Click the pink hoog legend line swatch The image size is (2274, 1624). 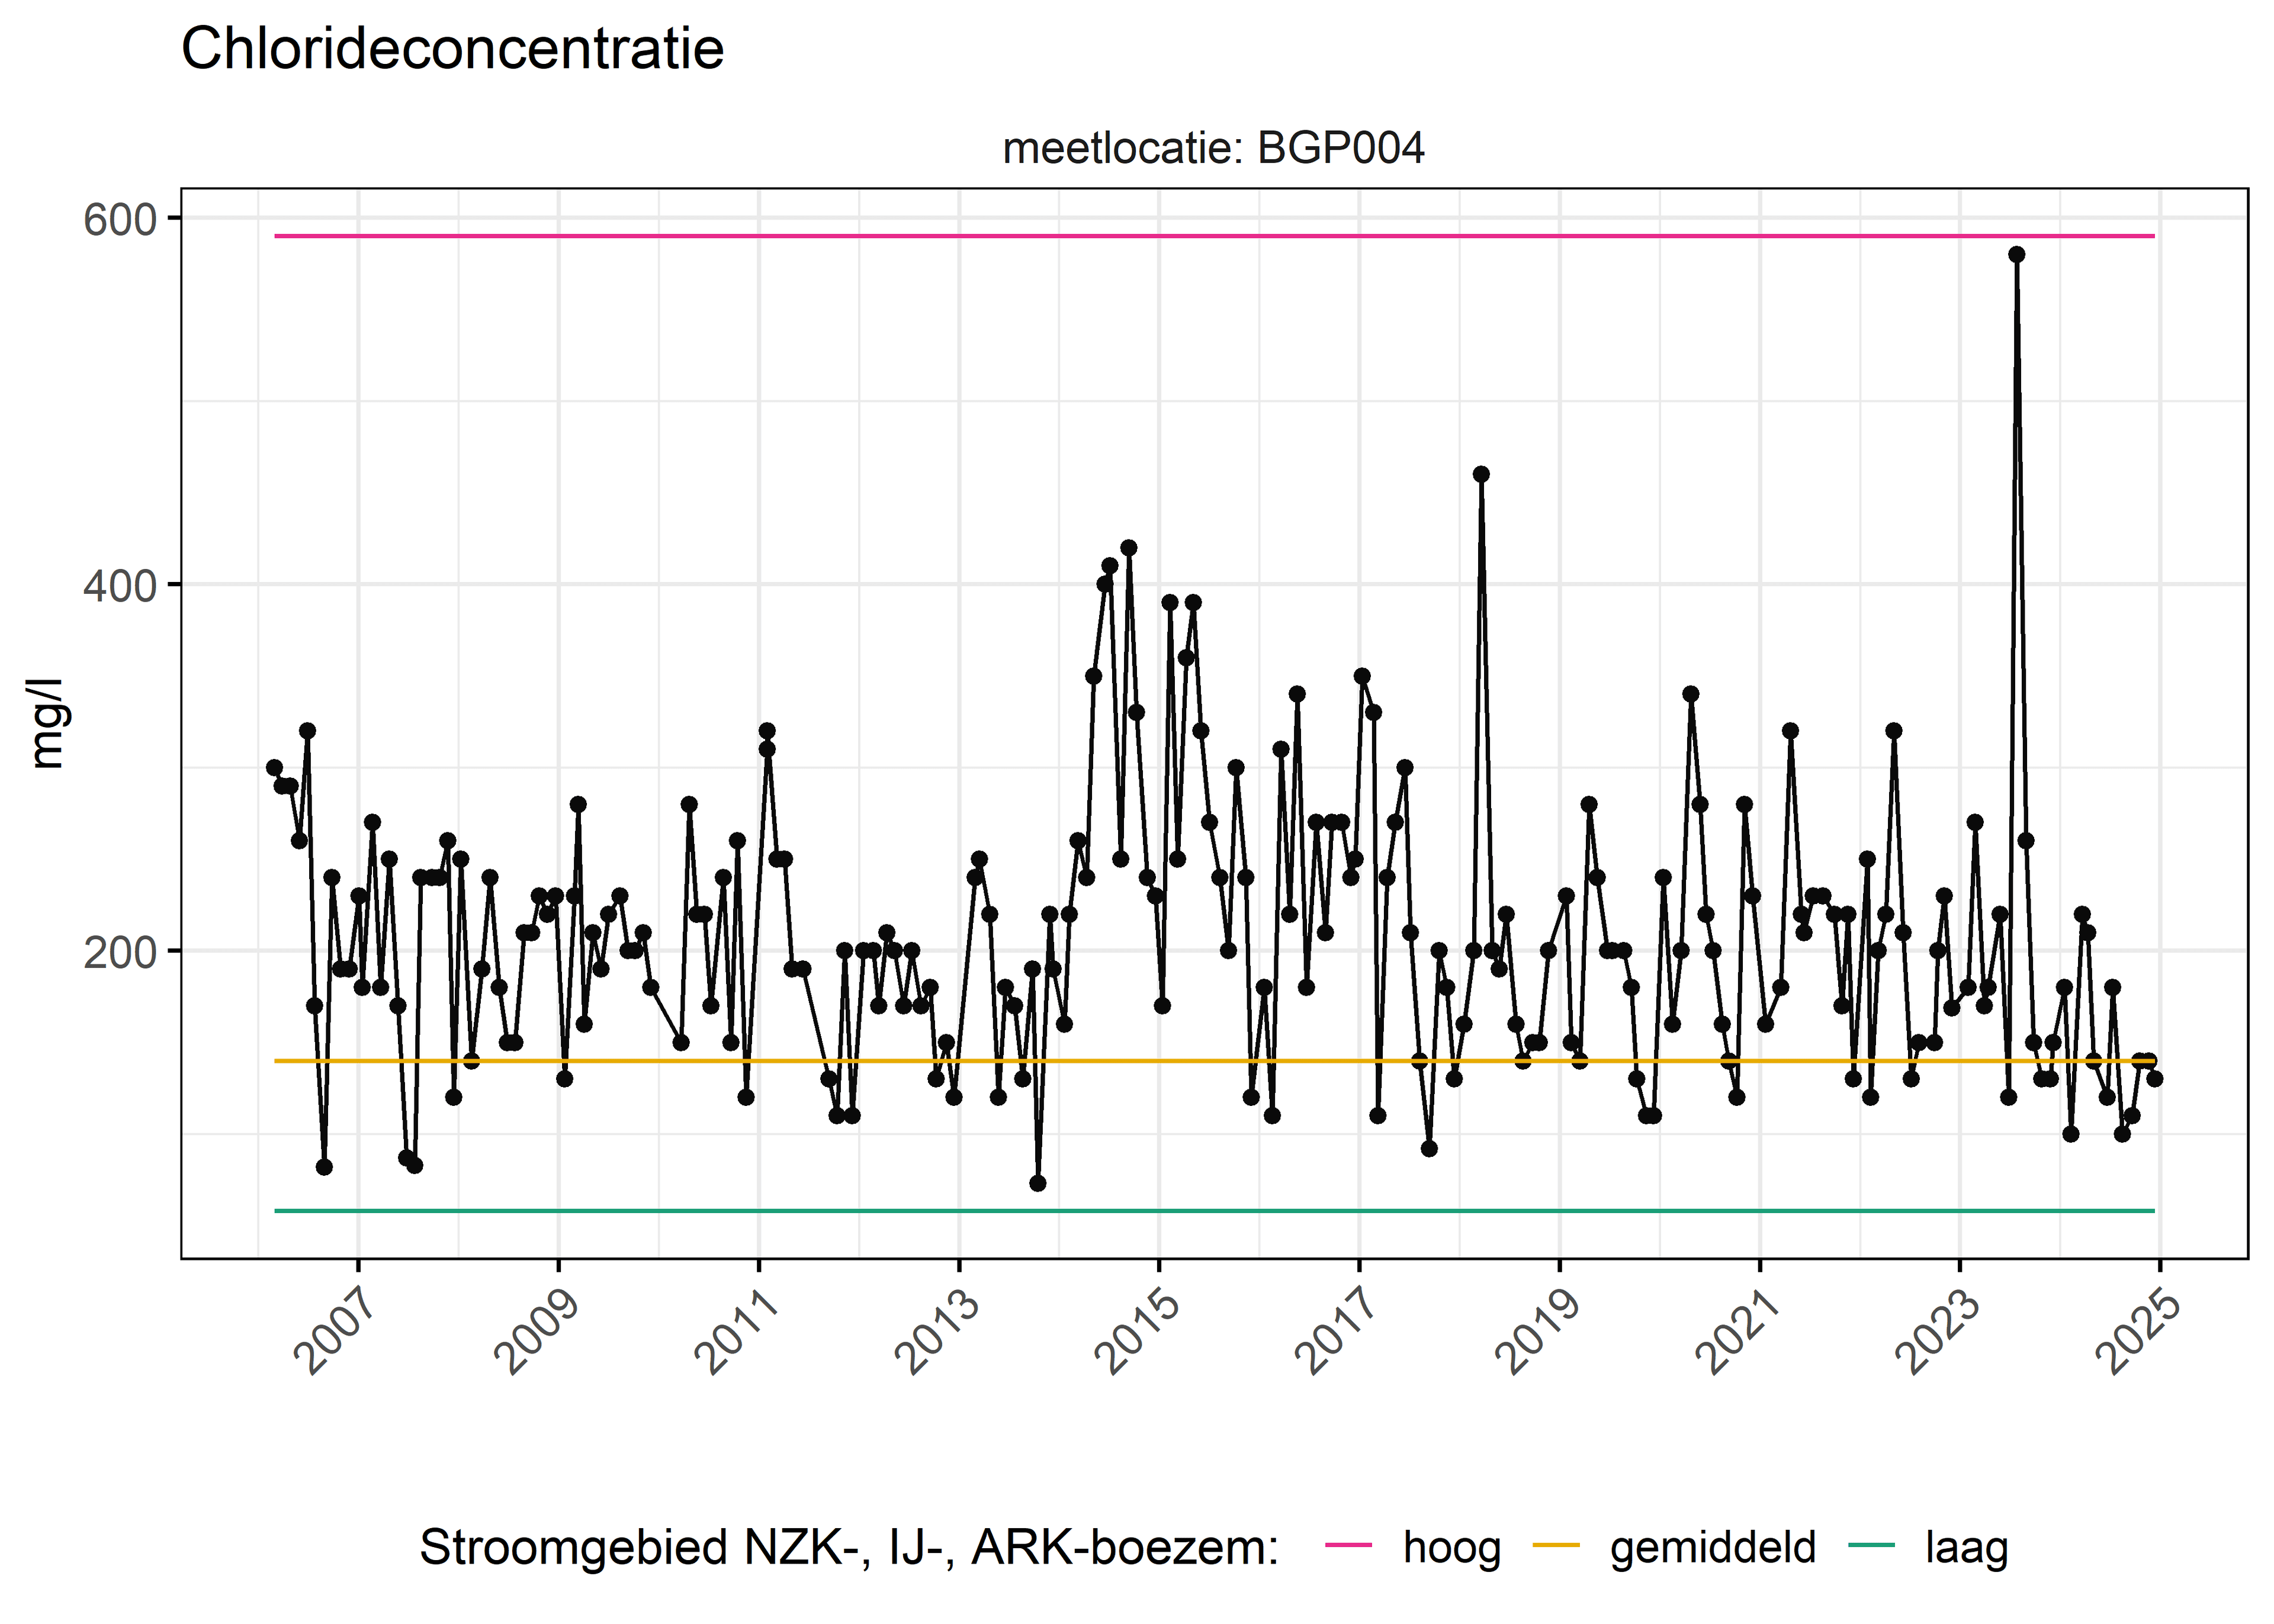1348,1545
